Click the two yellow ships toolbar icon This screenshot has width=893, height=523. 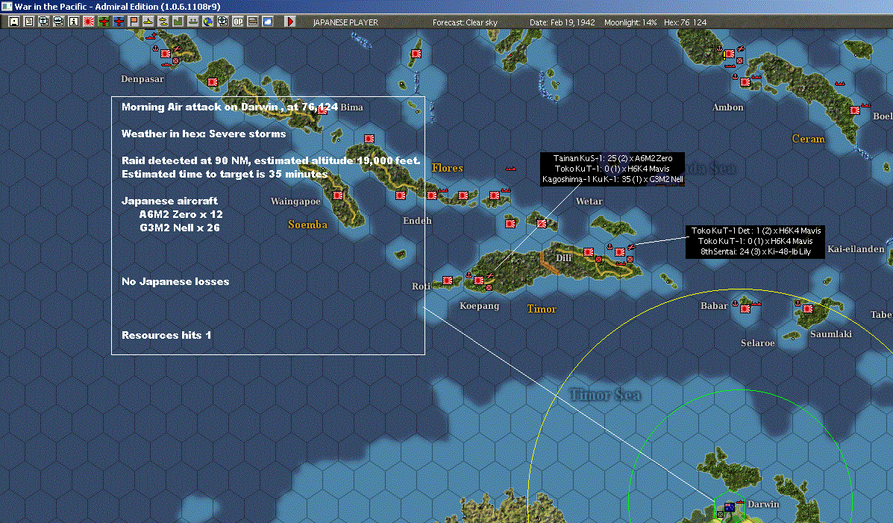point(163,22)
